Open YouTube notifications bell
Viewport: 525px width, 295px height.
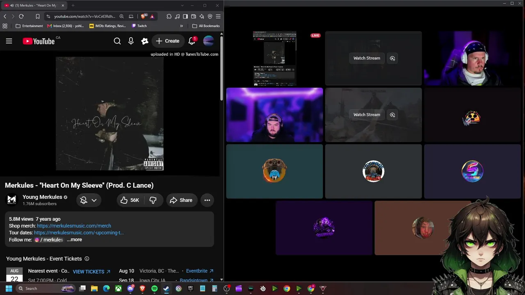[192, 41]
